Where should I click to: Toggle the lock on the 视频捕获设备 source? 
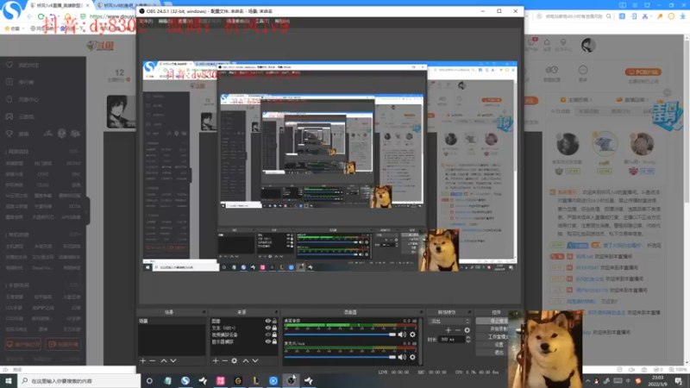[274, 335]
